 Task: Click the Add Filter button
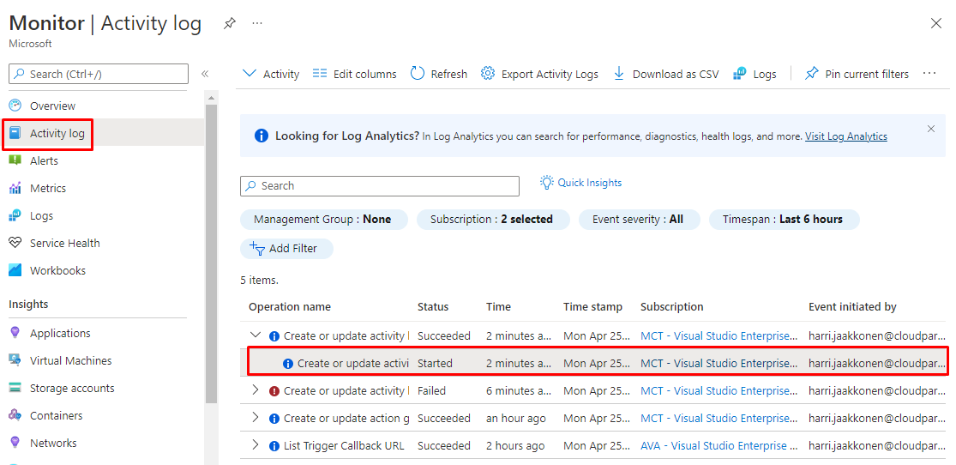tap(286, 248)
